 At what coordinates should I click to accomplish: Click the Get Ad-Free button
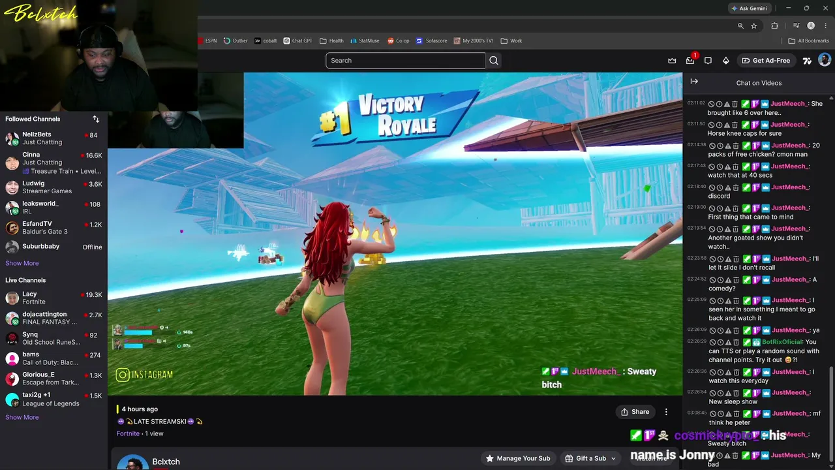pos(766,61)
